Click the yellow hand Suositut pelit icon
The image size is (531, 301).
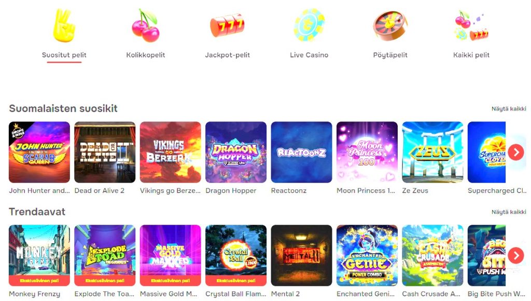64,26
